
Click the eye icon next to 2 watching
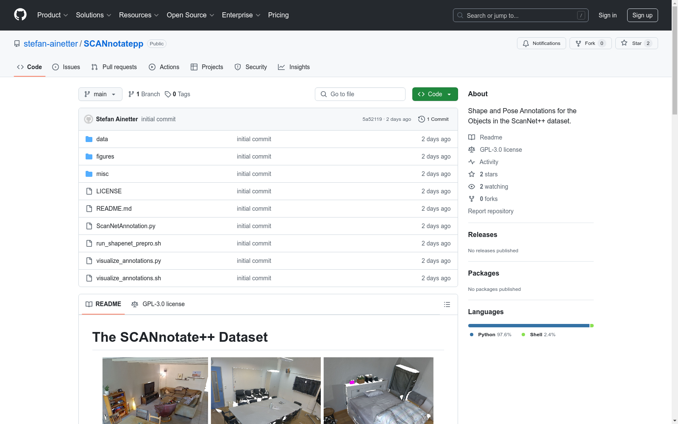coord(472,187)
